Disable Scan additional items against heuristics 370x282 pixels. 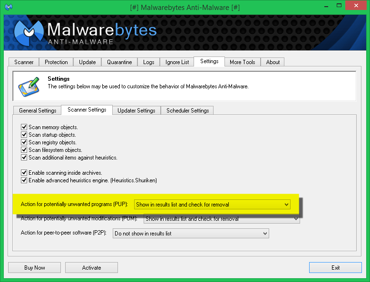point(24,157)
